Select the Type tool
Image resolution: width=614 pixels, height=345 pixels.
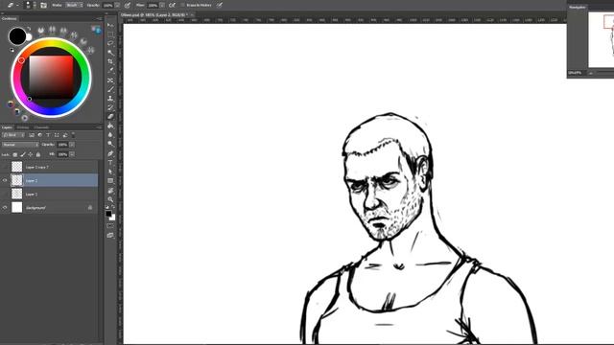111,162
